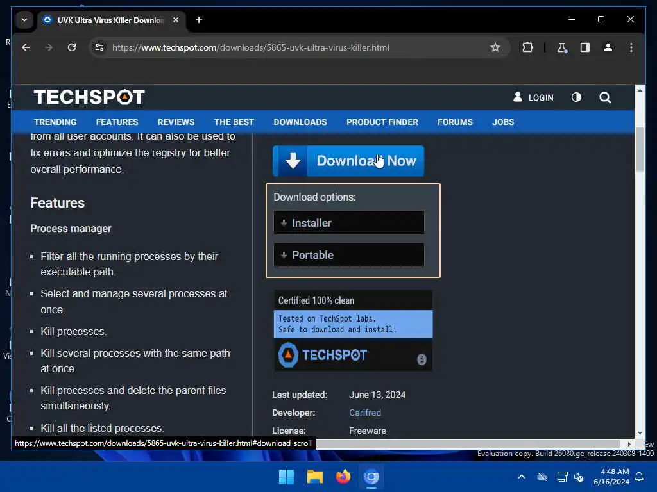This screenshot has width=657, height=492.
Task: Open the JOBS menu
Action: point(503,122)
